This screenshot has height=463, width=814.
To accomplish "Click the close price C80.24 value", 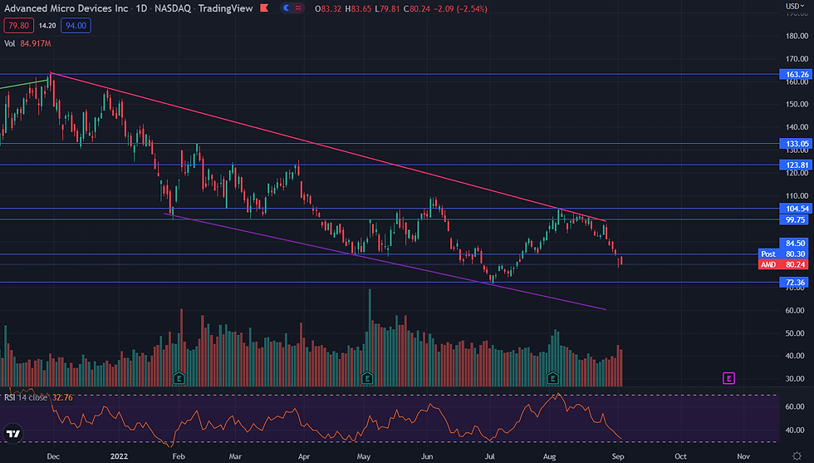I will [417, 9].
